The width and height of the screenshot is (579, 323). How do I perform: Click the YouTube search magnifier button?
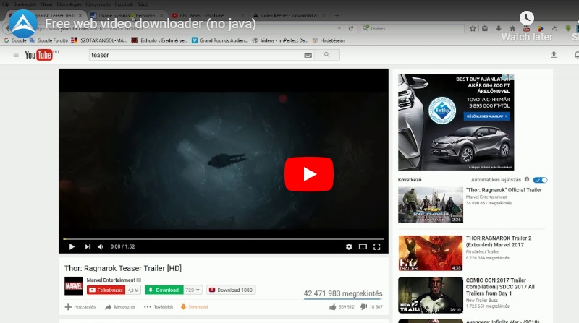(x=327, y=55)
